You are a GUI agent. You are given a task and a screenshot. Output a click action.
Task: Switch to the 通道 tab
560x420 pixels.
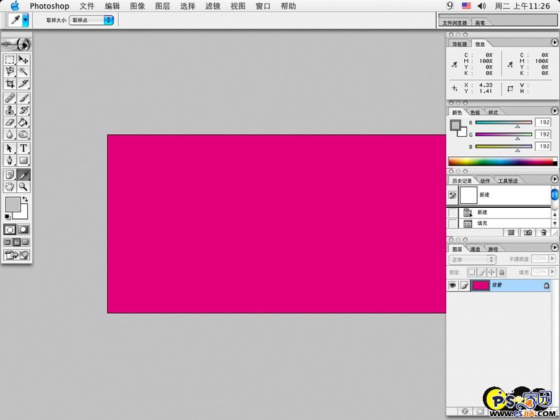tap(475, 249)
